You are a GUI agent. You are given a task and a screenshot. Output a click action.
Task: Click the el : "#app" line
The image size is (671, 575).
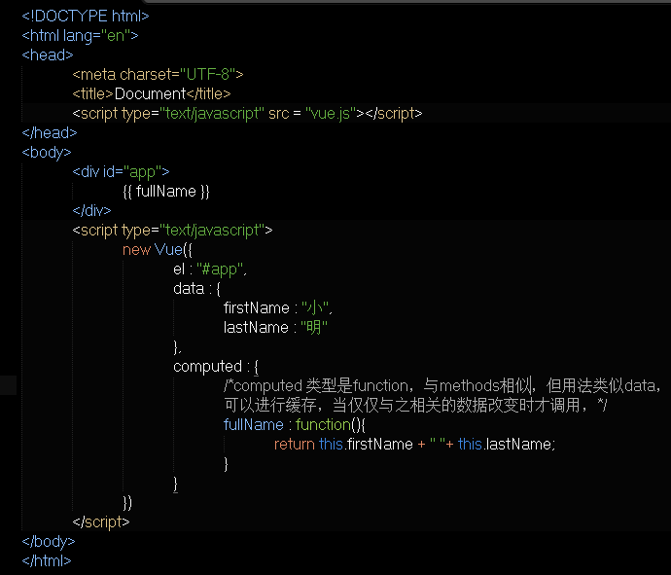210,270
